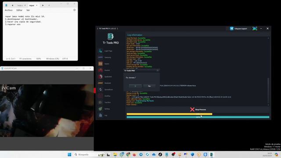The height and width of the screenshot is (158, 281).
Task: Click the yellow progress bar
Action: coord(169,114)
